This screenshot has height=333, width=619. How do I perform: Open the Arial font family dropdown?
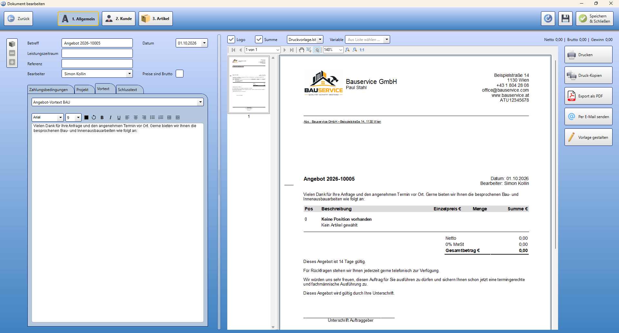tap(60, 117)
